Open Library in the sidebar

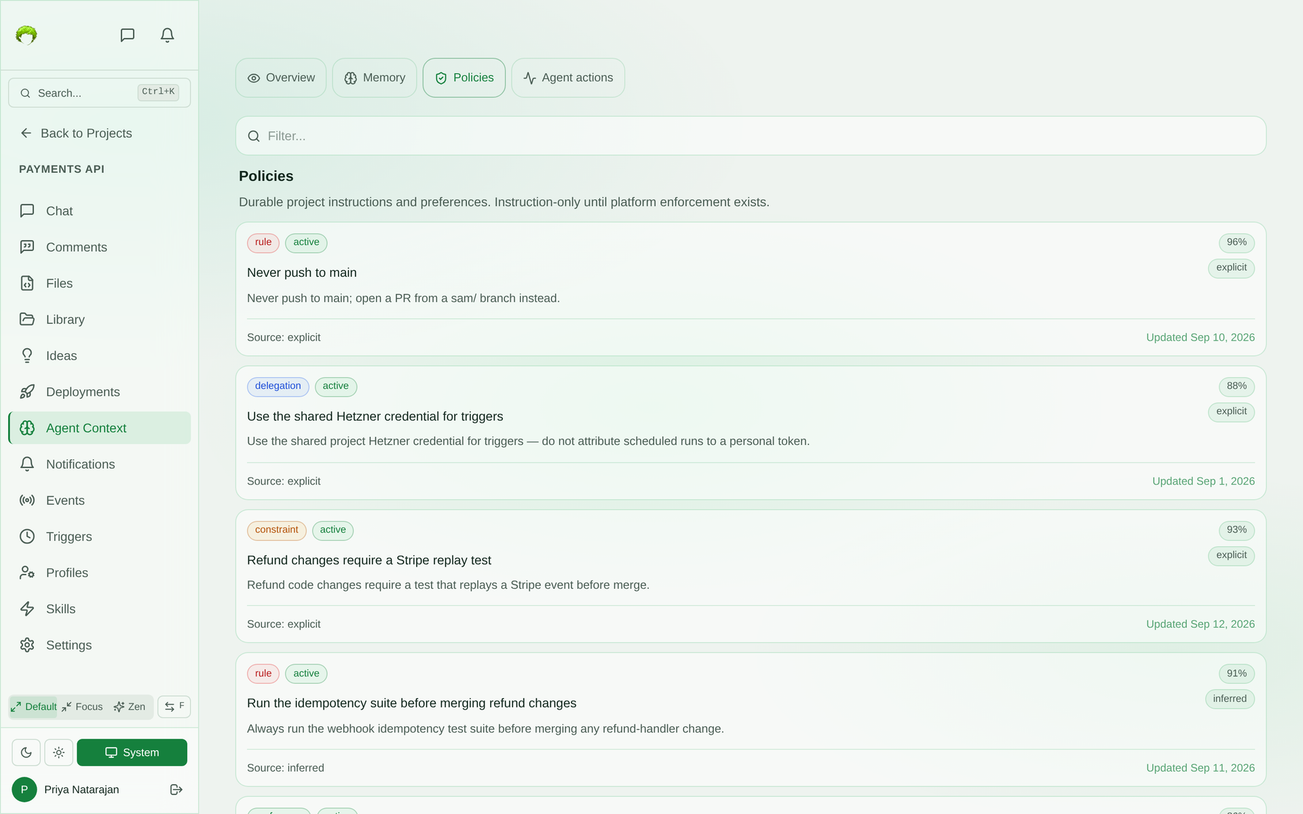click(x=100, y=319)
